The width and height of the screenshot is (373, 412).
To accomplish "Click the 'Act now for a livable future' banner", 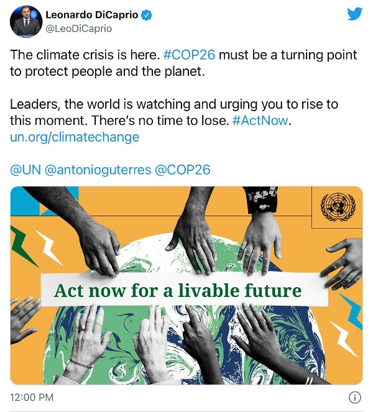I will (x=178, y=290).
